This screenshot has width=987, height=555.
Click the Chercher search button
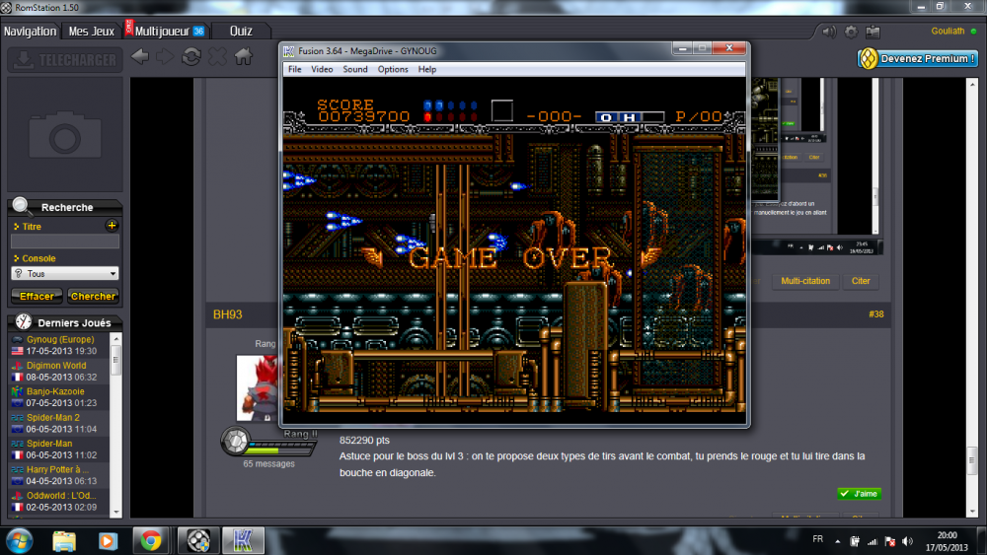click(x=93, y=296)
